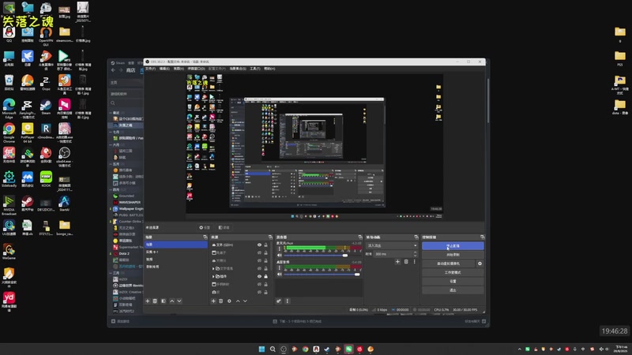Open 工具(T) menu in OBS
The height and width of the screenshot is (355, 632).
(x=254, y=69)
